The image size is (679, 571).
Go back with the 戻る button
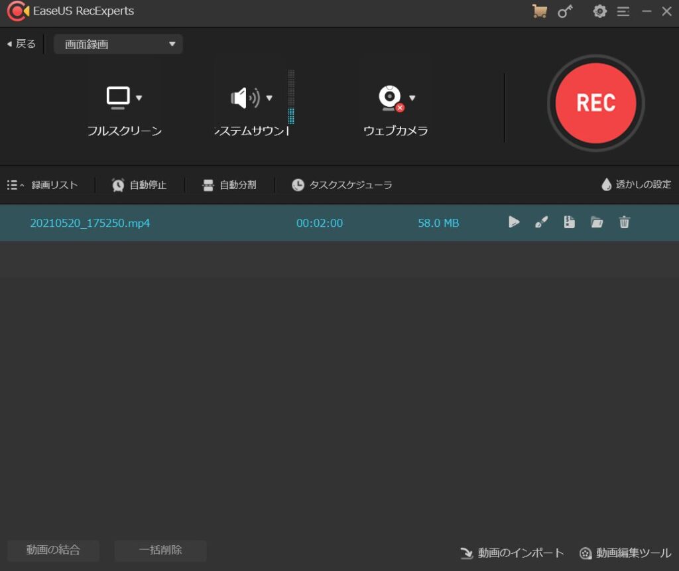click(21, 44)
